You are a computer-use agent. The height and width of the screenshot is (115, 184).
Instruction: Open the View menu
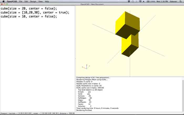pos(40,1)
